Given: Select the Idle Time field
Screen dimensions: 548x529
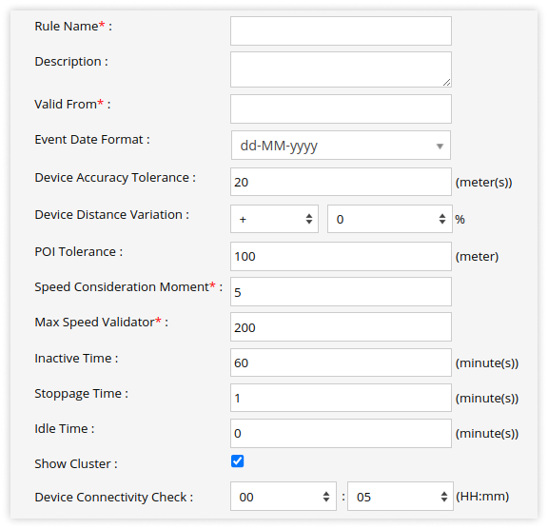Looking at the screenshot, I should 341,433.
